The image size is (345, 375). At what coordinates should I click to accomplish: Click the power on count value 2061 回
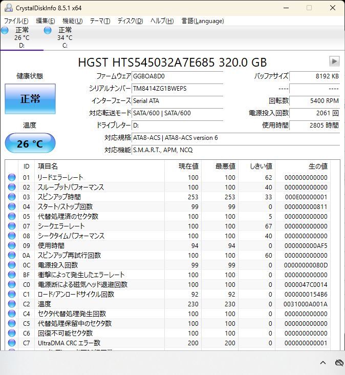pyautogui.click(x=314, y=113)
